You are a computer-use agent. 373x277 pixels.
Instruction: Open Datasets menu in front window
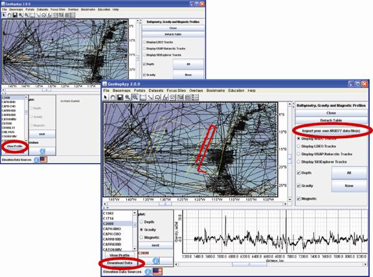point(156,91)
